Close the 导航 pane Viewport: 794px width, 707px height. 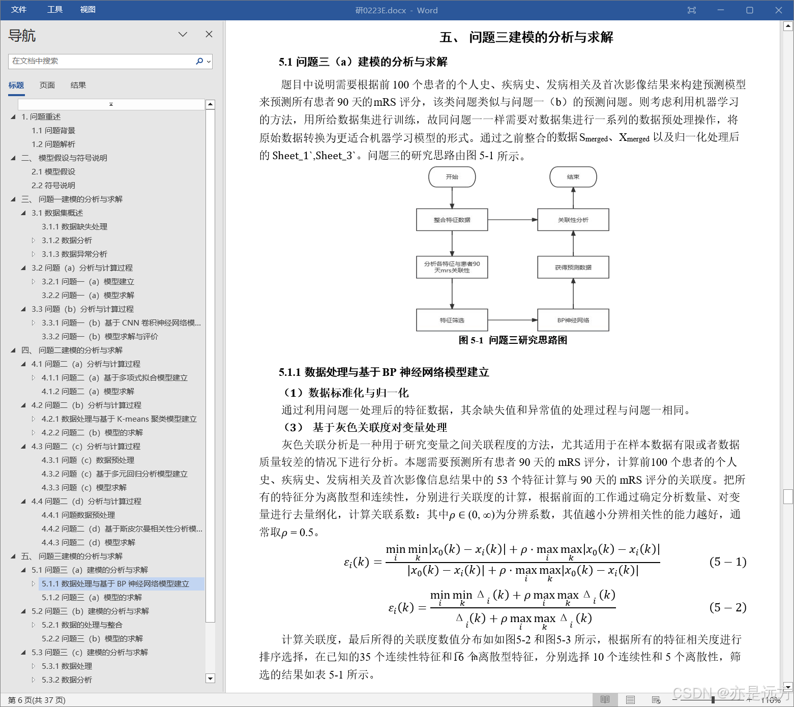pos(209,34)
